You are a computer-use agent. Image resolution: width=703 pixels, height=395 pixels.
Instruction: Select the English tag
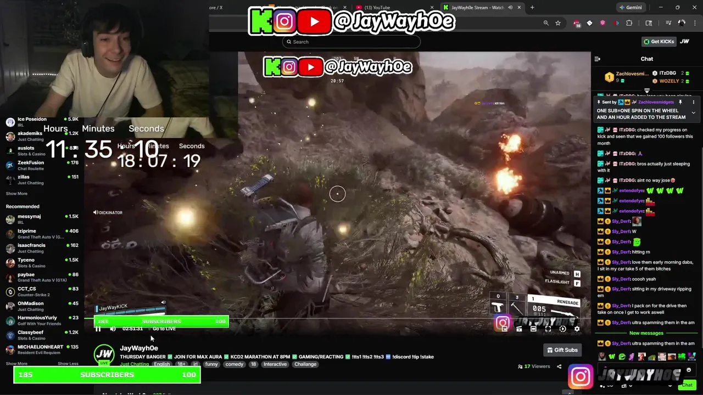coord(162,364)
